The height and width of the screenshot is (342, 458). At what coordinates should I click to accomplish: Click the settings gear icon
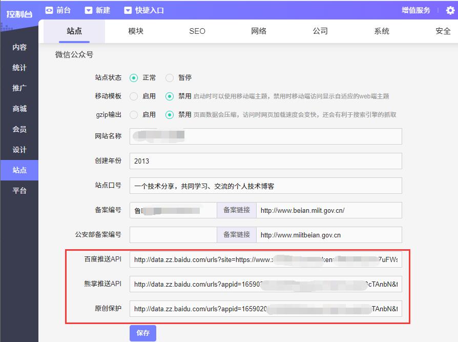tap(450, 10)
